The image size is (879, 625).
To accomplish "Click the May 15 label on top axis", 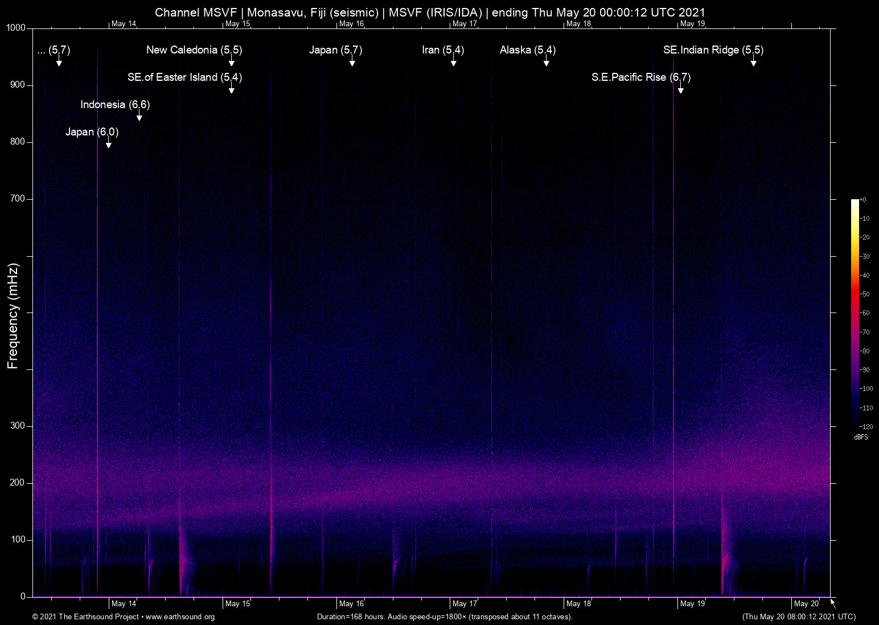I will click(237, 24).
